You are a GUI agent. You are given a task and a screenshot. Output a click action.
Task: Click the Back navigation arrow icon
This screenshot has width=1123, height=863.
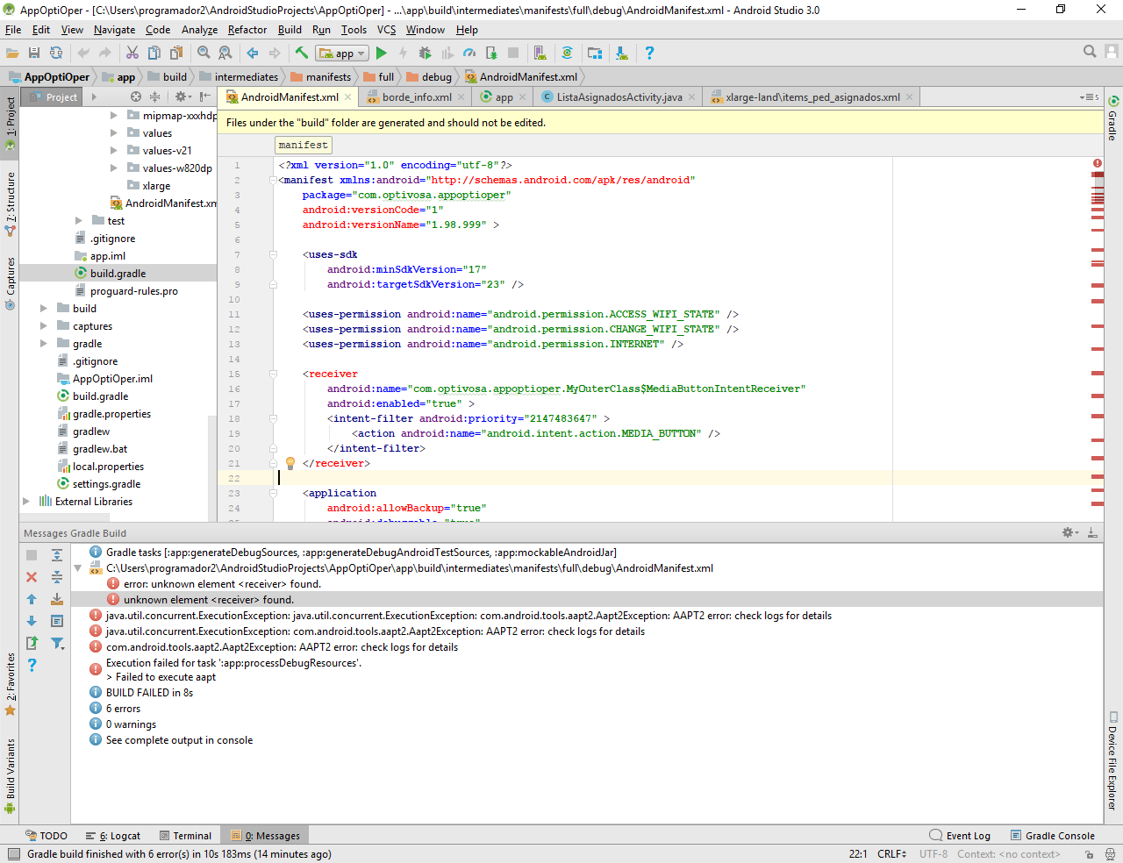point(253,53)
